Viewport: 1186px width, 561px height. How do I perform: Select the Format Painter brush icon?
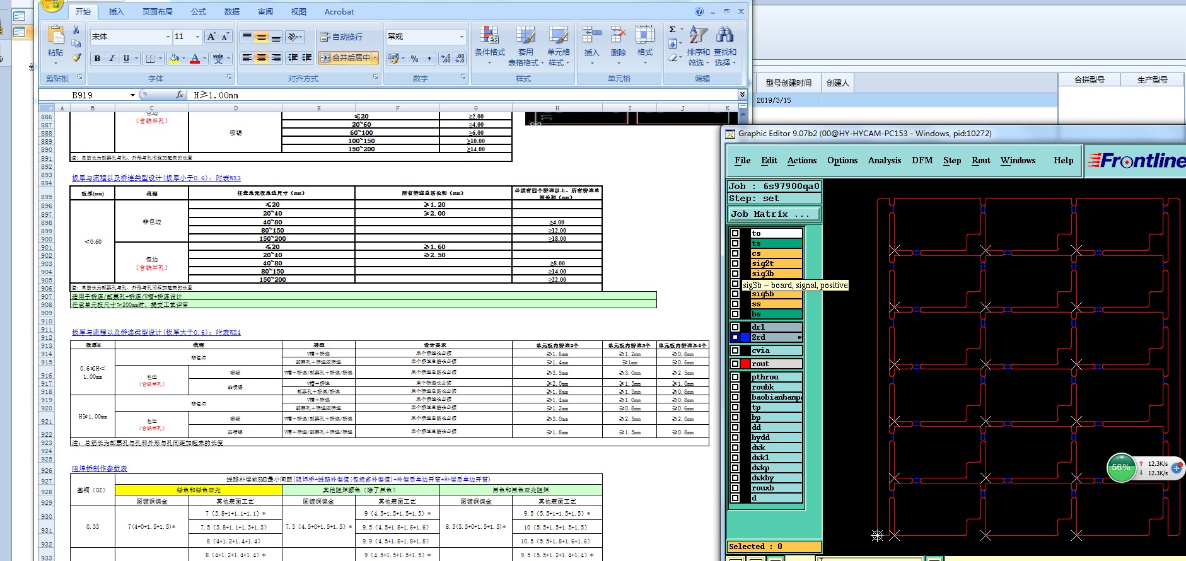76,57
